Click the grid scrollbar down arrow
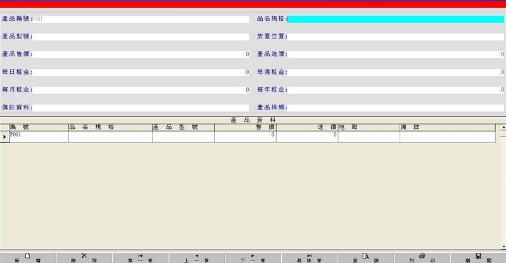 coord(503,247)
